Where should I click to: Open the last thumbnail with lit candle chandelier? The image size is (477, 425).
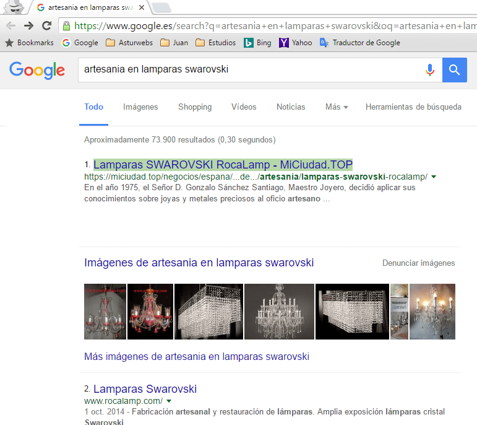[432, 312]
